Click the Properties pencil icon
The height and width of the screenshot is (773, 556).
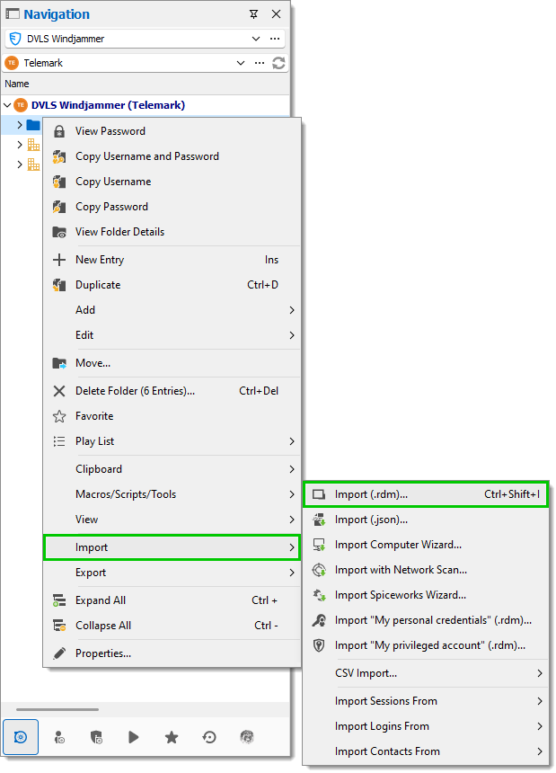pyautogui.click(x=59, y=653)
